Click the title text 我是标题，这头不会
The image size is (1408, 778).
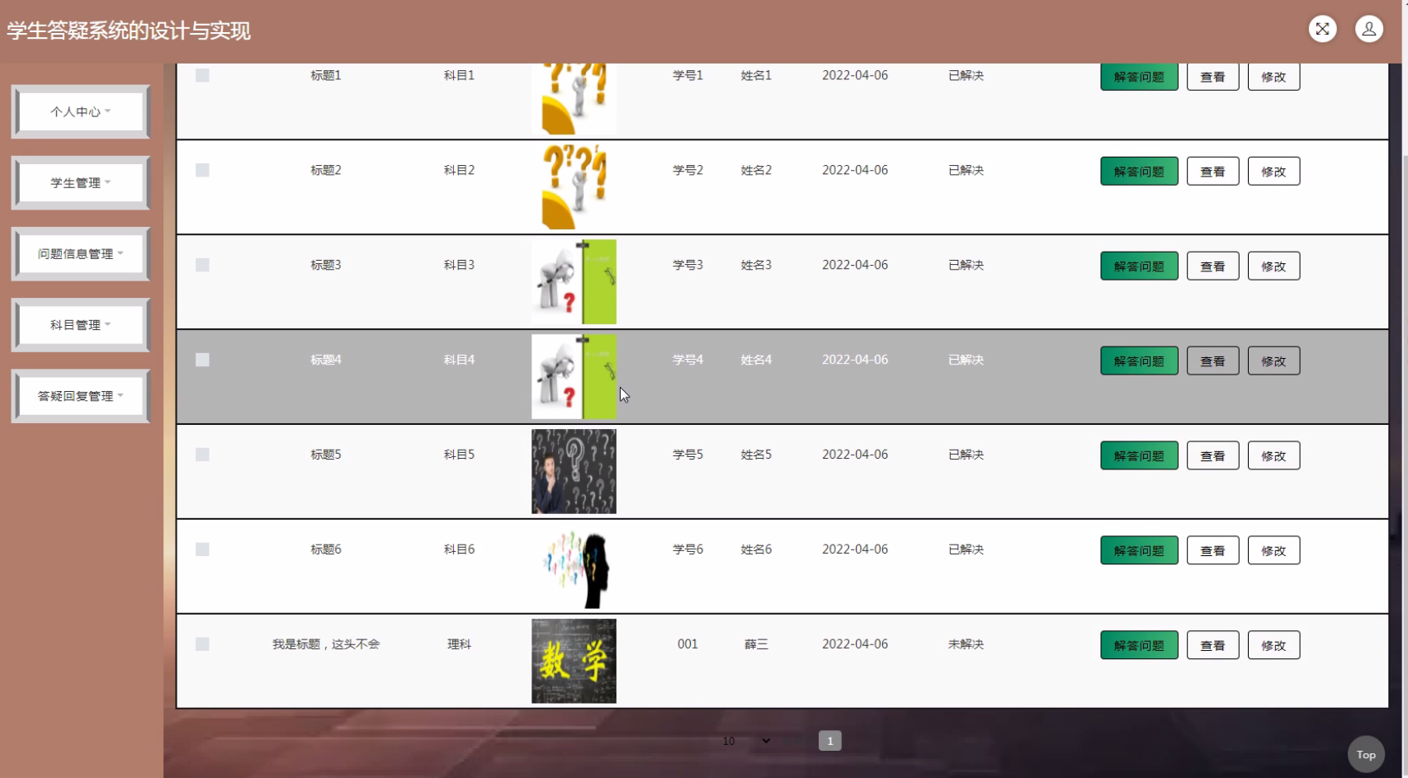(x=326, y=644)
